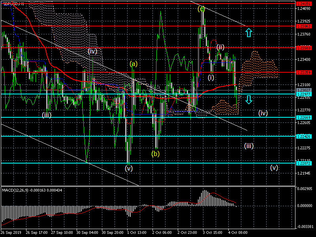The image size is (316, 237).
Task: Click the 1 Oct 13:00 time axis label
Action: [x=137, y=232]
